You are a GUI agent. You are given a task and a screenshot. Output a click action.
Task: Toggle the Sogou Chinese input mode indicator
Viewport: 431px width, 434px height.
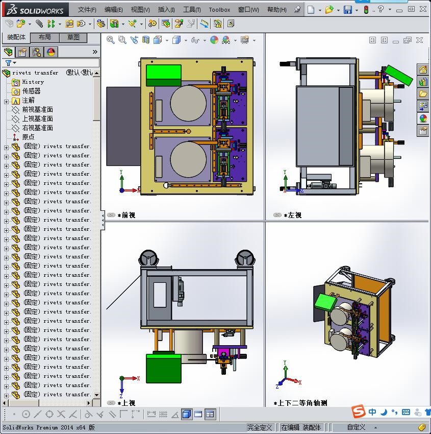point(372,412)
